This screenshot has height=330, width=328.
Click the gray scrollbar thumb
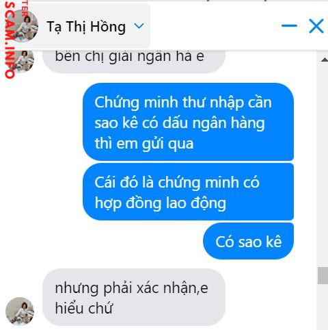click(x=323, y=275)
